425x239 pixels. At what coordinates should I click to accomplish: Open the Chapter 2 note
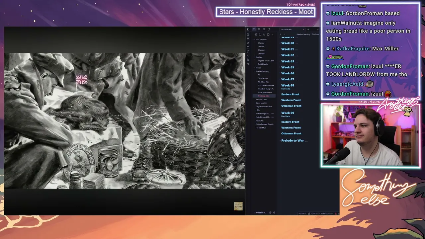pyautogui.click(x=262, y=46)
